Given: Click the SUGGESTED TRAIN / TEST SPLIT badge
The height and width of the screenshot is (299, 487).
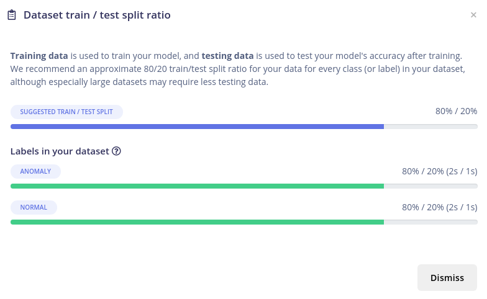Looking at the screenshot, I should pyautogui.click(x=66, y=112).
